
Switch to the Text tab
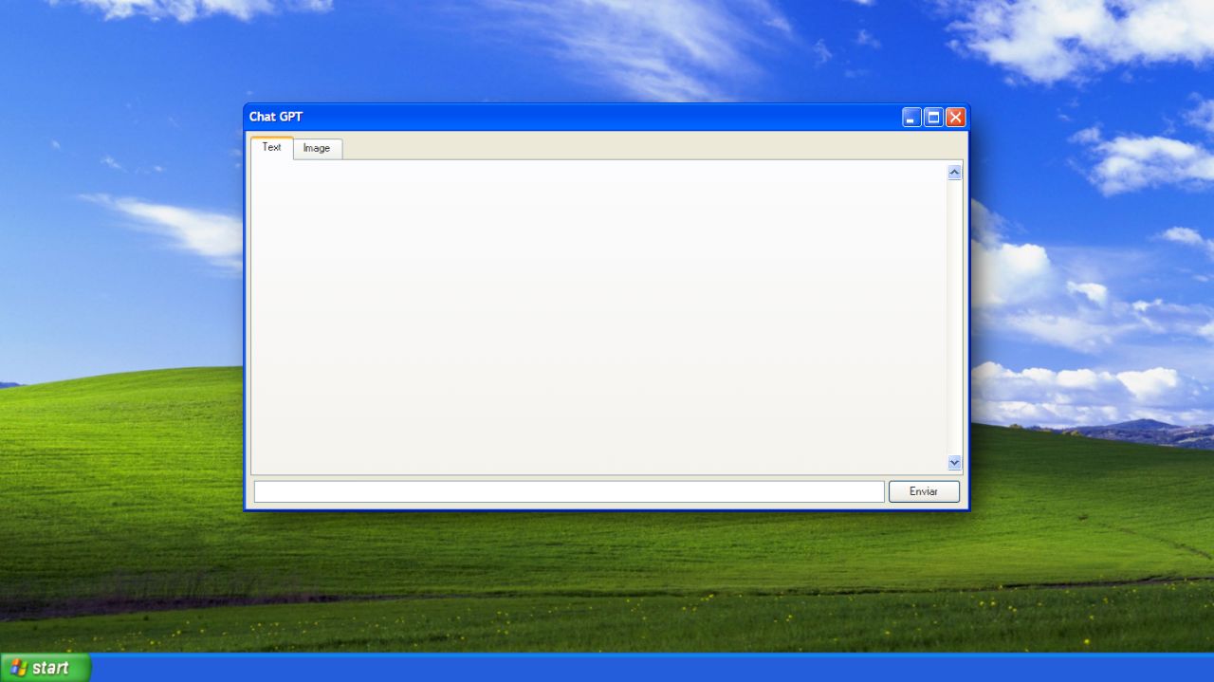[272, 148]
